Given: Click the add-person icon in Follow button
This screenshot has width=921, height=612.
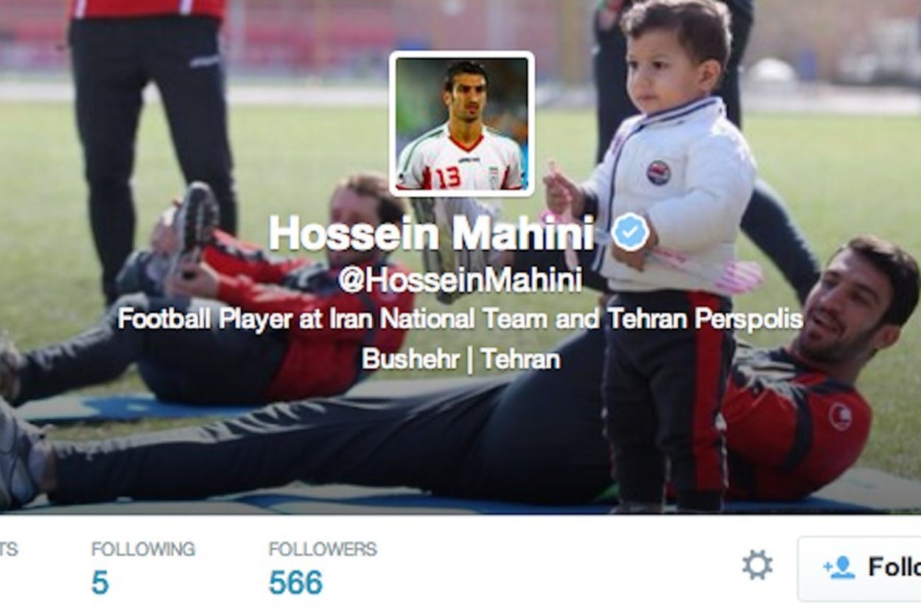Looking at the screenshot, I should (838, 567).
